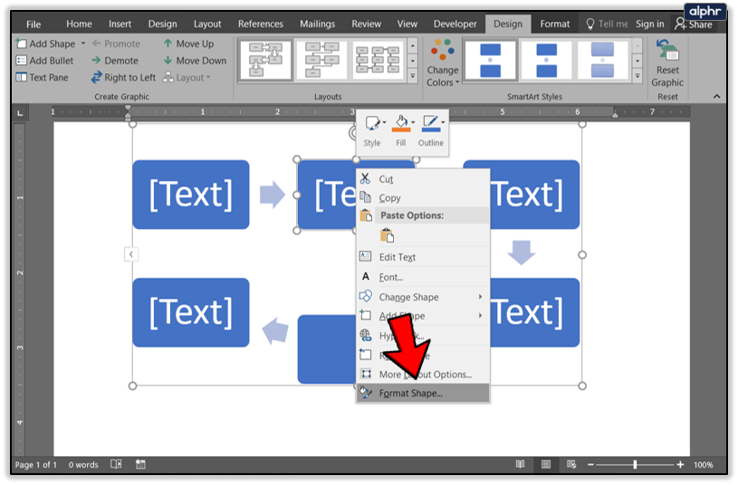Screen dimensions: 738x485
Task: Click the arrow between first two shapes
Action: [273, 195]
